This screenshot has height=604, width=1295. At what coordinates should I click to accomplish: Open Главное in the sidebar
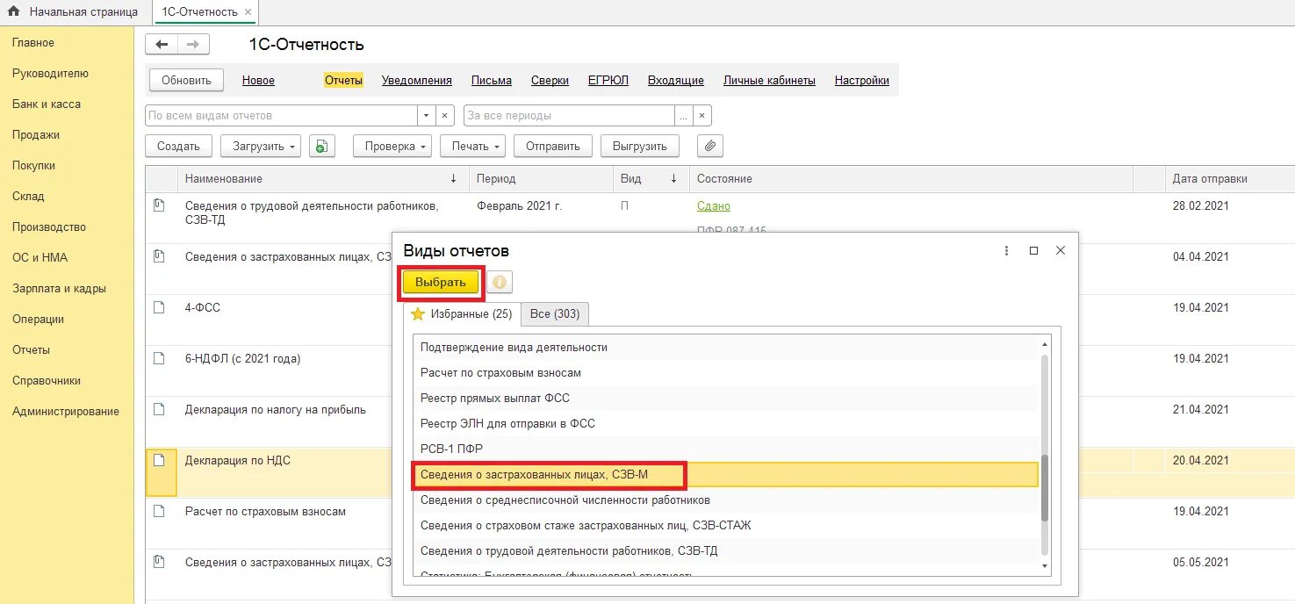pos(33,42)
